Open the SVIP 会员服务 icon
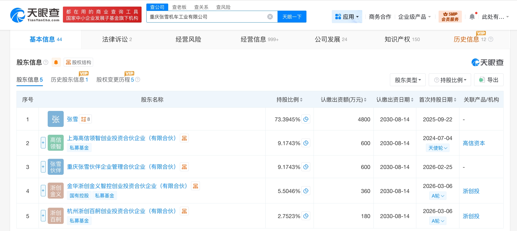Screen dimensions: 517x231 tap(450, 16)
